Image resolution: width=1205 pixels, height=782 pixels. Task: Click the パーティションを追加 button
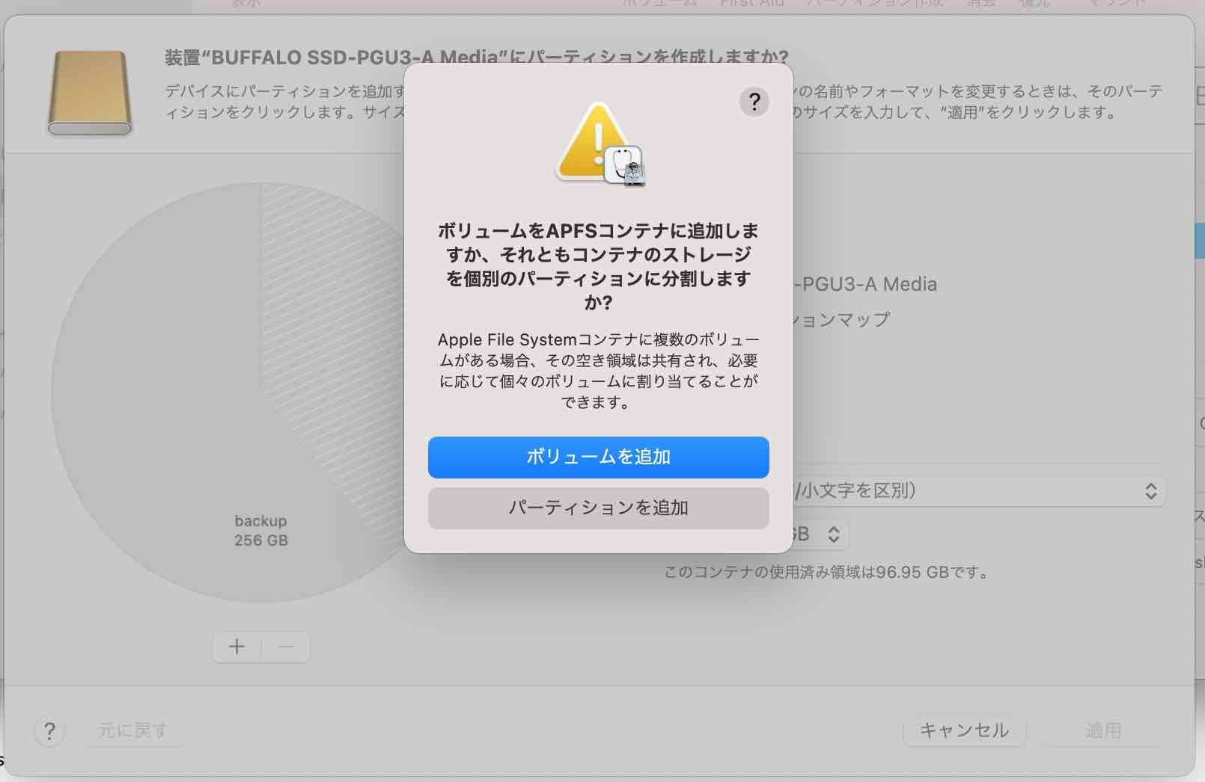[598, 508]
